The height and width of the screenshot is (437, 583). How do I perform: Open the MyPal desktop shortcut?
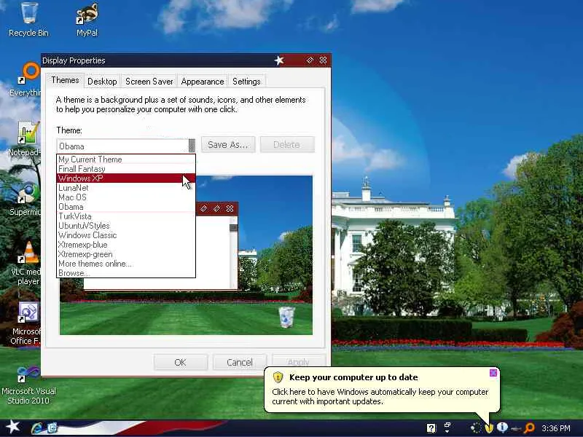tap(87, 20)
